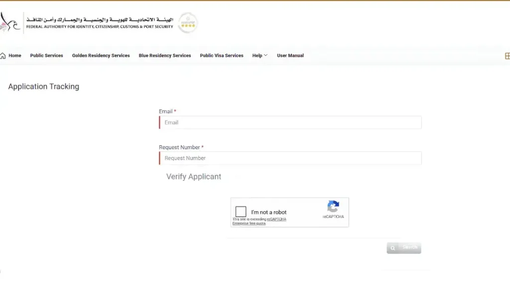510x283 pixels.
Task: Click the magnifier icon on Search button
Action: [x=393, y=248]
